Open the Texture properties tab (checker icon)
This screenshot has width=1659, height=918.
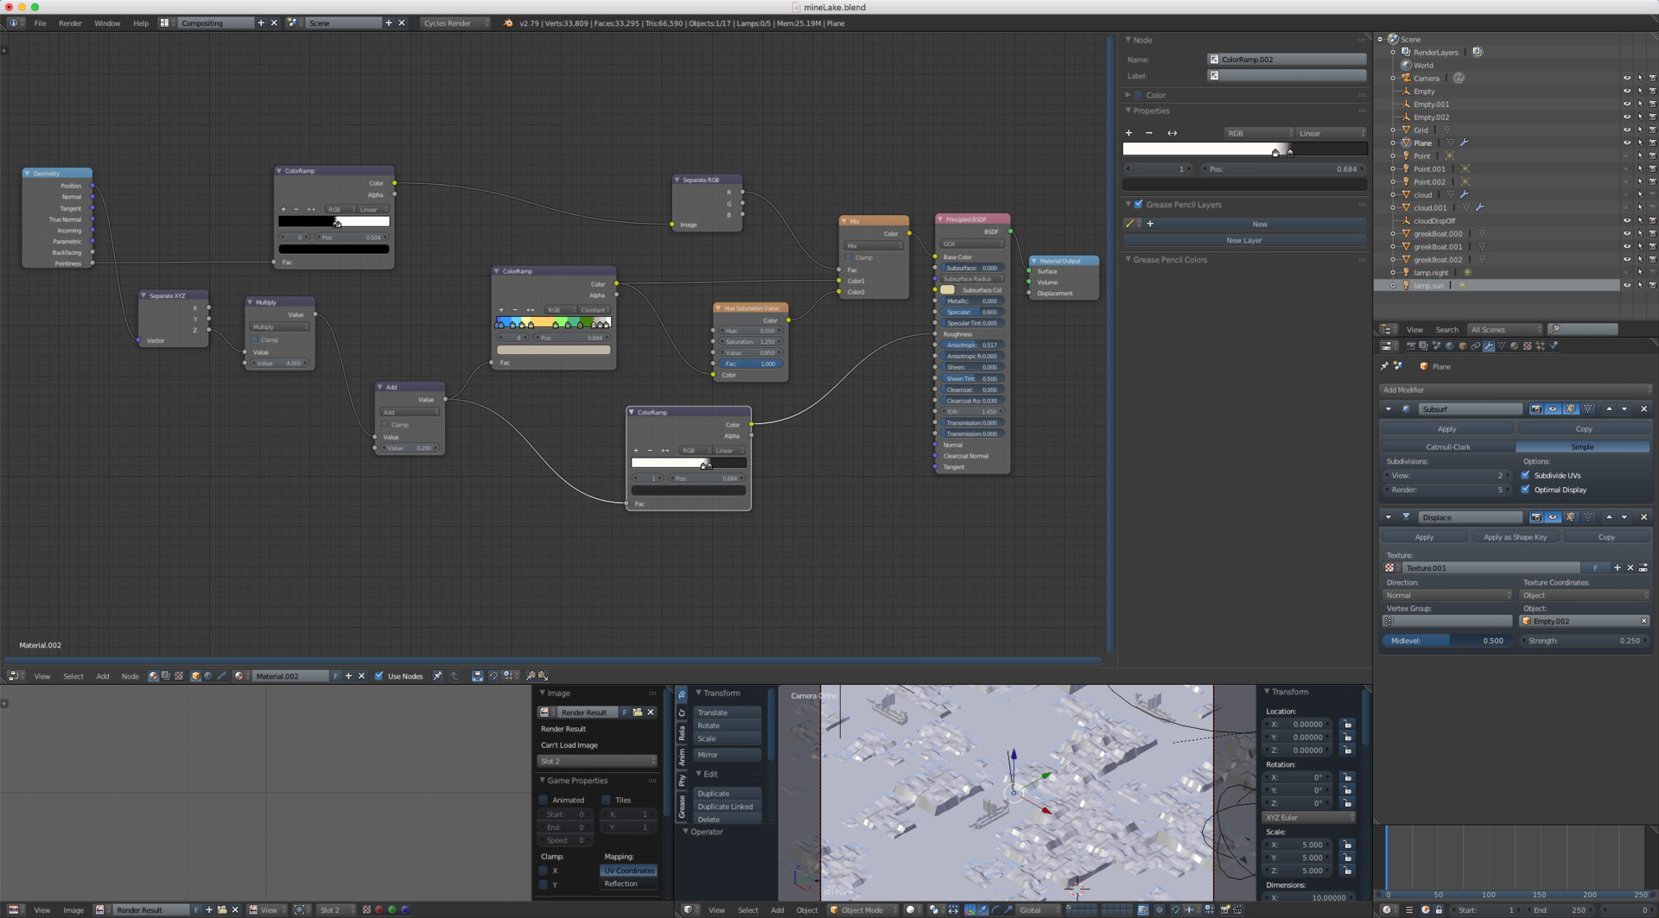[1527, 346]
